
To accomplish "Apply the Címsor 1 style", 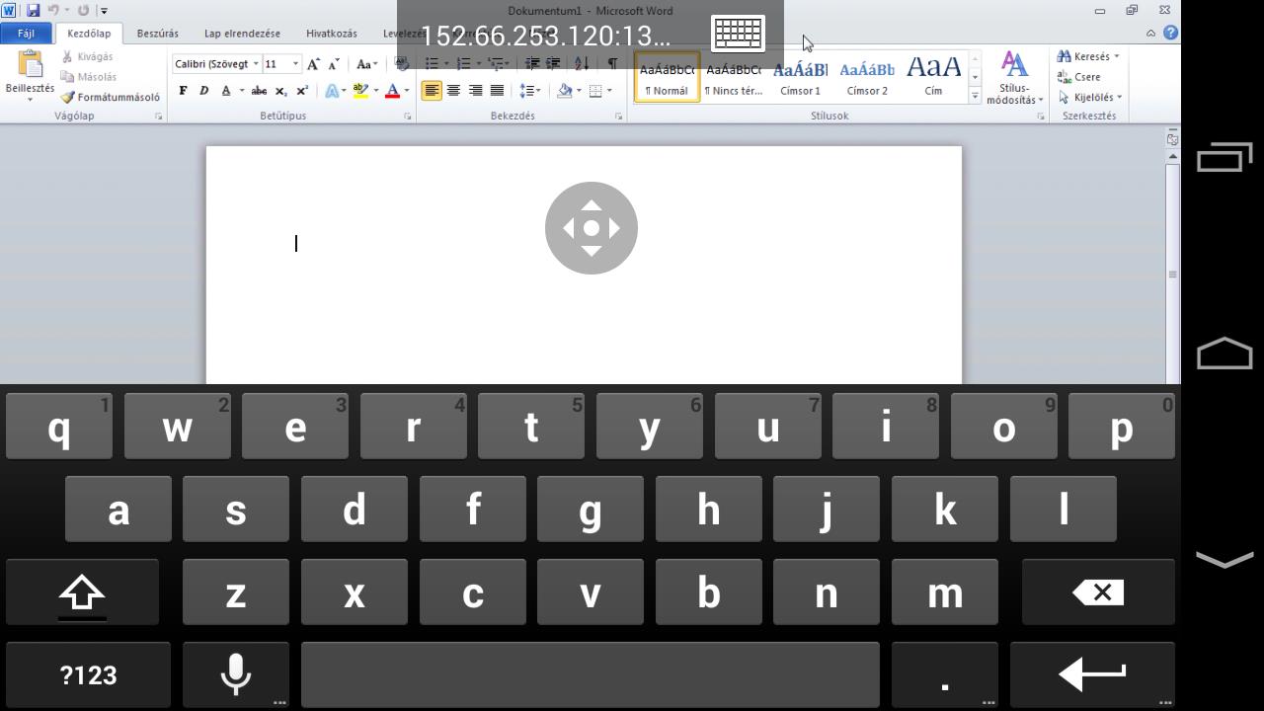I will click(x=800, y=77).
